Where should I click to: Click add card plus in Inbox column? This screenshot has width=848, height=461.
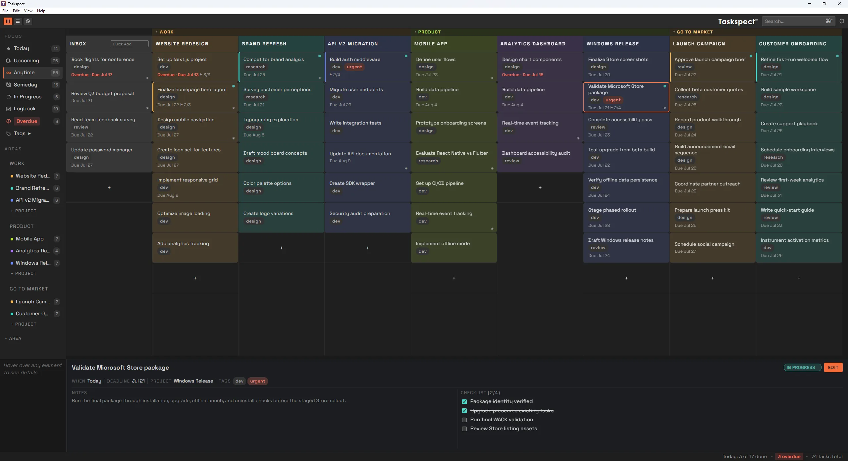tap(109, 188)
